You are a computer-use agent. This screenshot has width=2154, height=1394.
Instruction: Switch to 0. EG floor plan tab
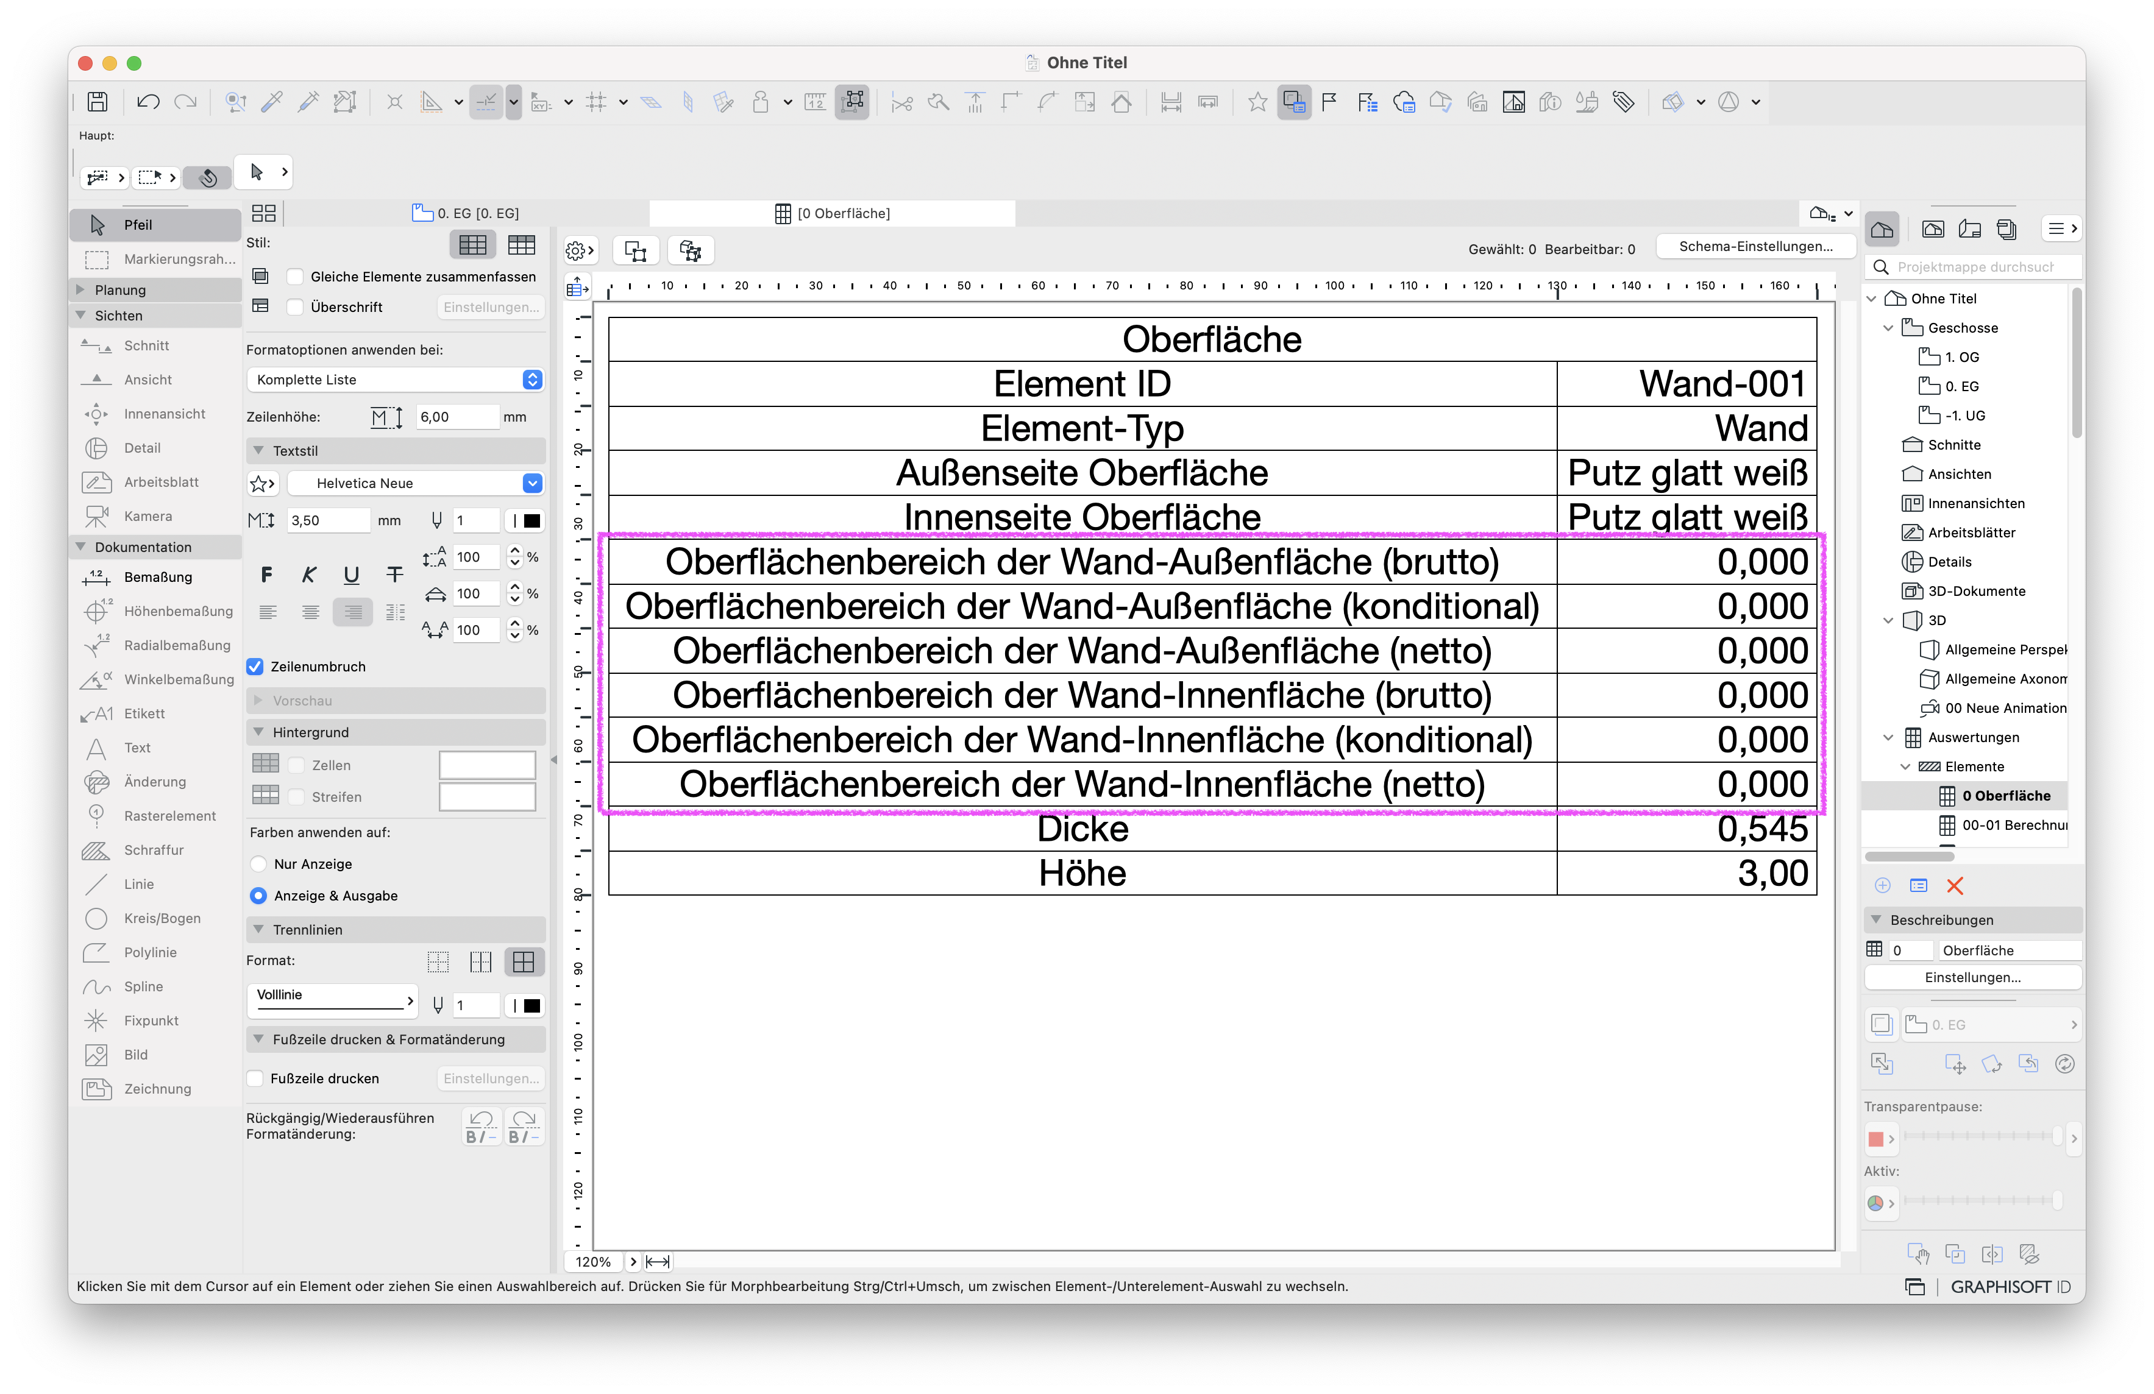[x=467, y=213]
